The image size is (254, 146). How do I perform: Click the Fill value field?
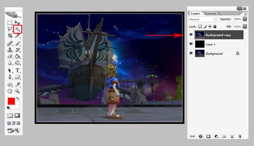237,27
